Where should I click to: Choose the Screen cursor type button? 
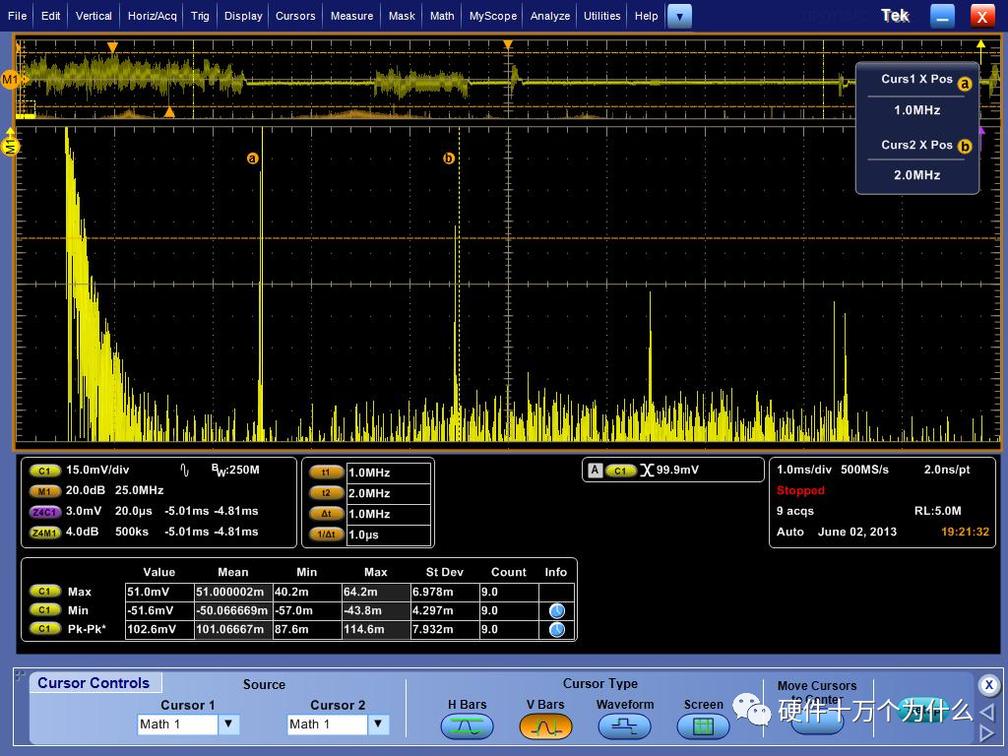pyautogui.click(x=703, y=726)
